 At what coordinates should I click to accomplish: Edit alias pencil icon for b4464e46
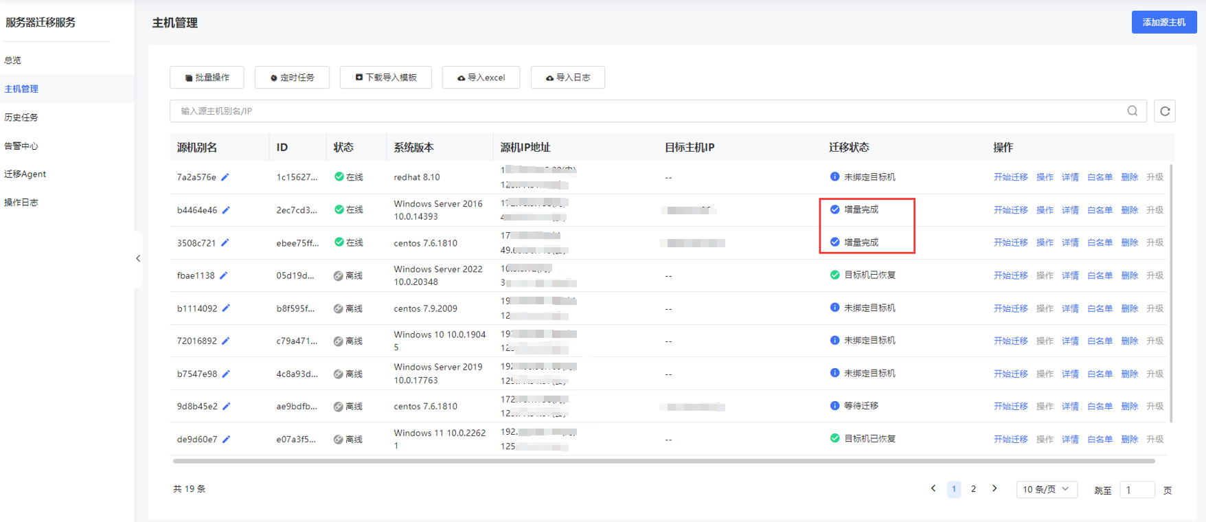(x=226, y=210)
